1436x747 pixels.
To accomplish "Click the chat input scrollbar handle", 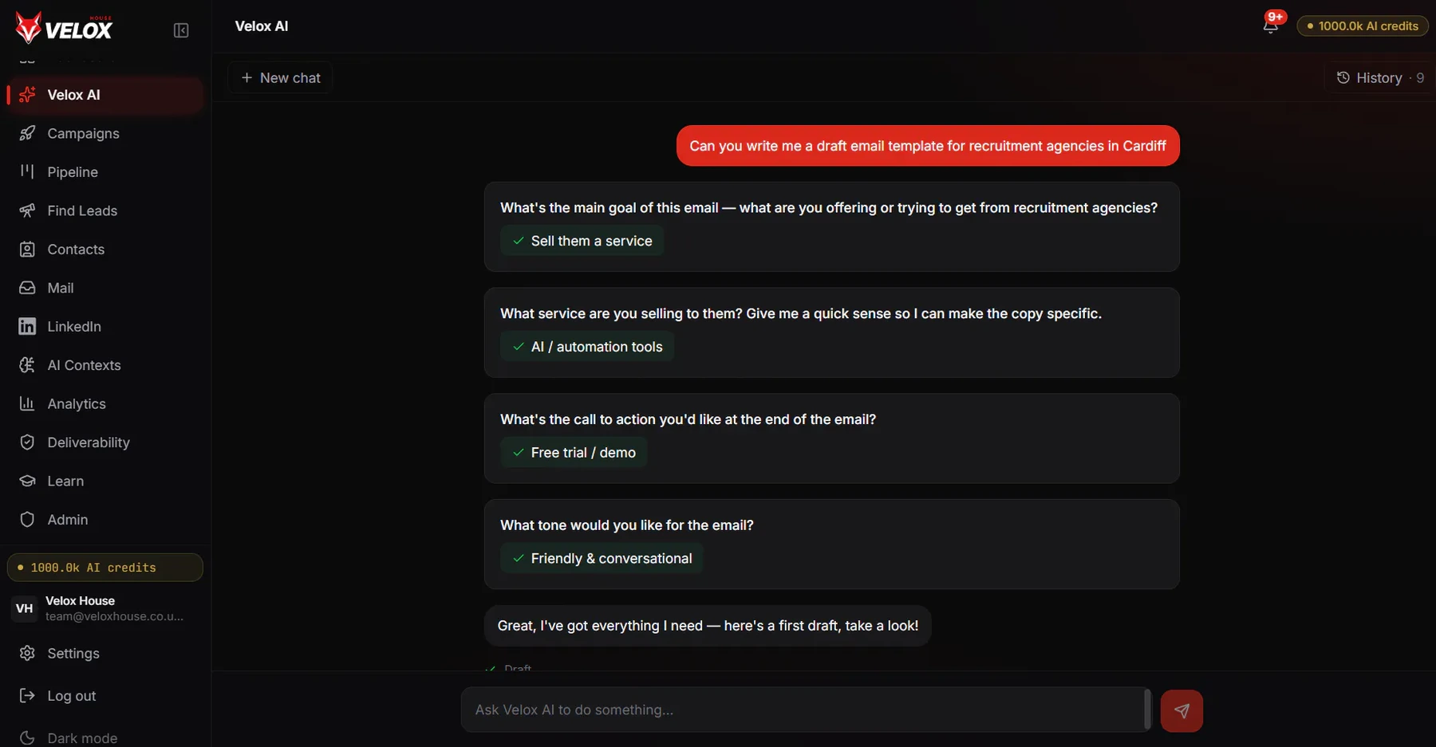I will 1147,710.
